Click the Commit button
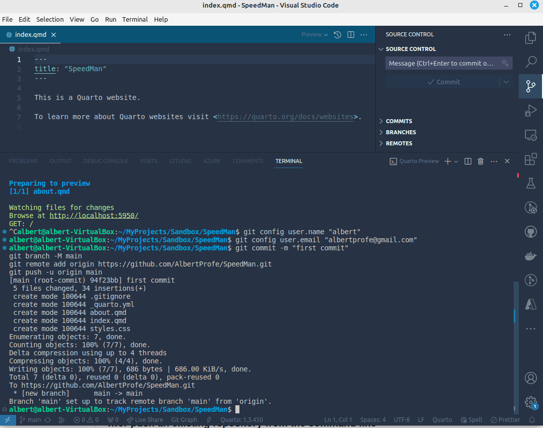The width and height of the screenshot is (543, 428). tap(443, 82)
